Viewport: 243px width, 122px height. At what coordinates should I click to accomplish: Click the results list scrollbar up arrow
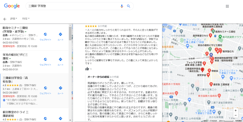tap(70, 26)
